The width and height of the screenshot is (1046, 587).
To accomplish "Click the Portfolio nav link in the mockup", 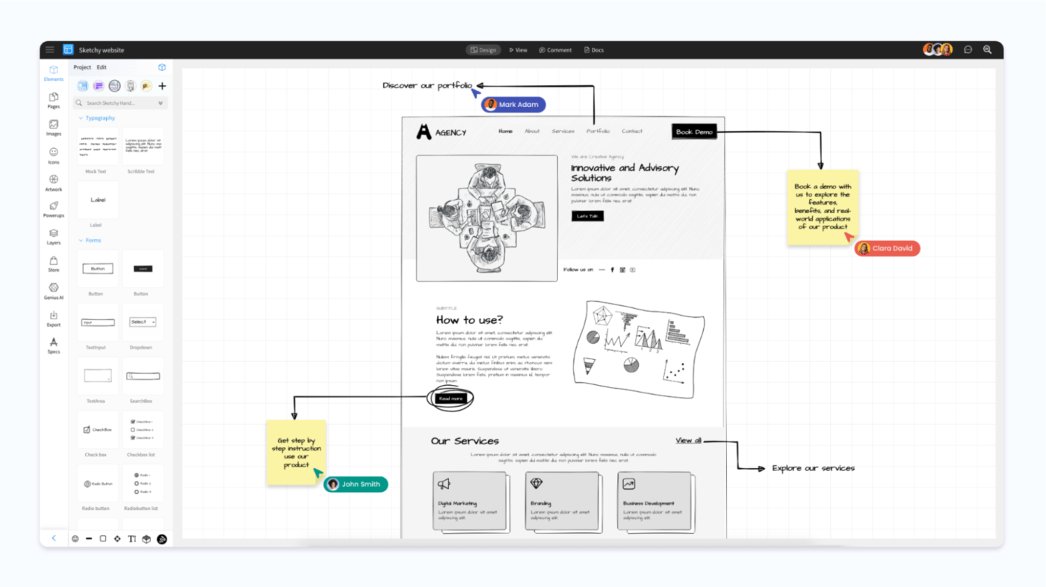I will 598,132.
